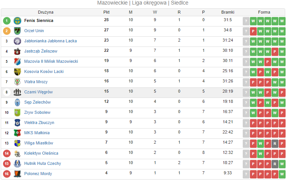This screenshot has height=183, width=289.
Task: Open the Kosovia Kosów Lacki team link
Action: click(44, 72)
